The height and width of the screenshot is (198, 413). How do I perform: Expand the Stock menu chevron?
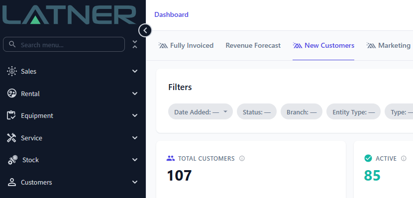point(135,160)
